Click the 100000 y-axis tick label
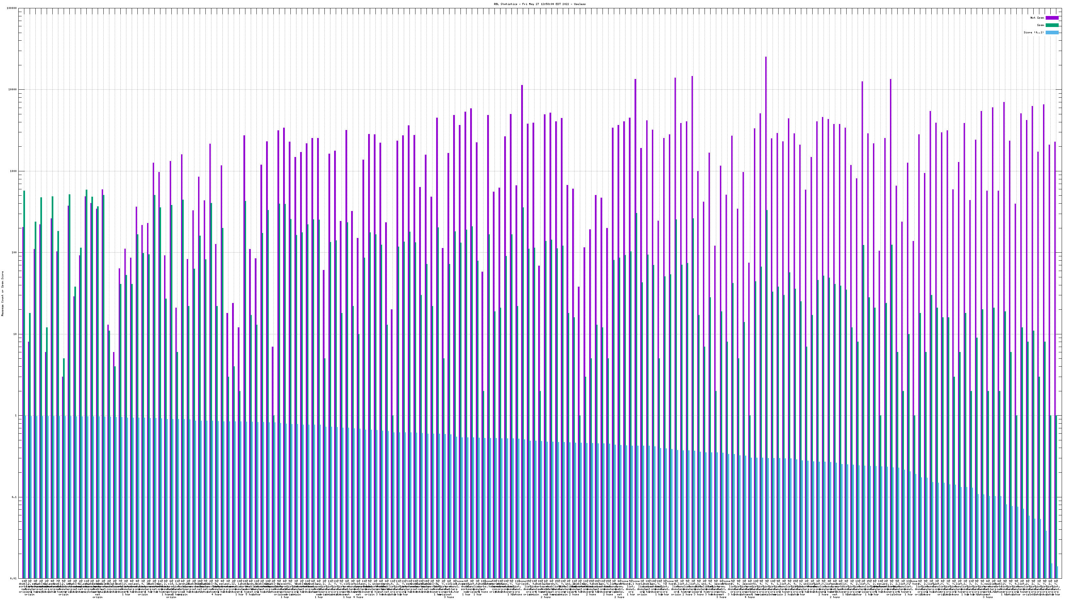Image resolution: width=1067 pixels, height=600 pixels. 12,8
